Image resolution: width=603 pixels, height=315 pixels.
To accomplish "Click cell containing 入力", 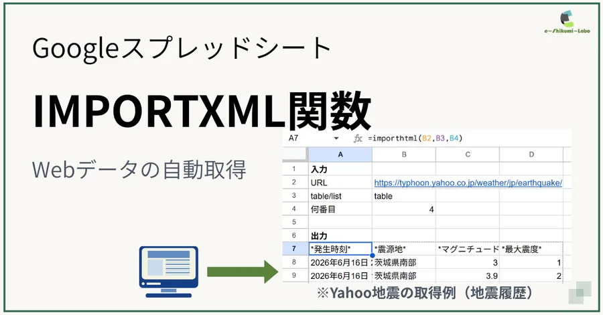I will click(340, 169).
